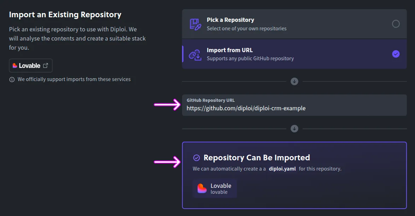
Task: Choose the Import from URL option title
Action: 229,50
